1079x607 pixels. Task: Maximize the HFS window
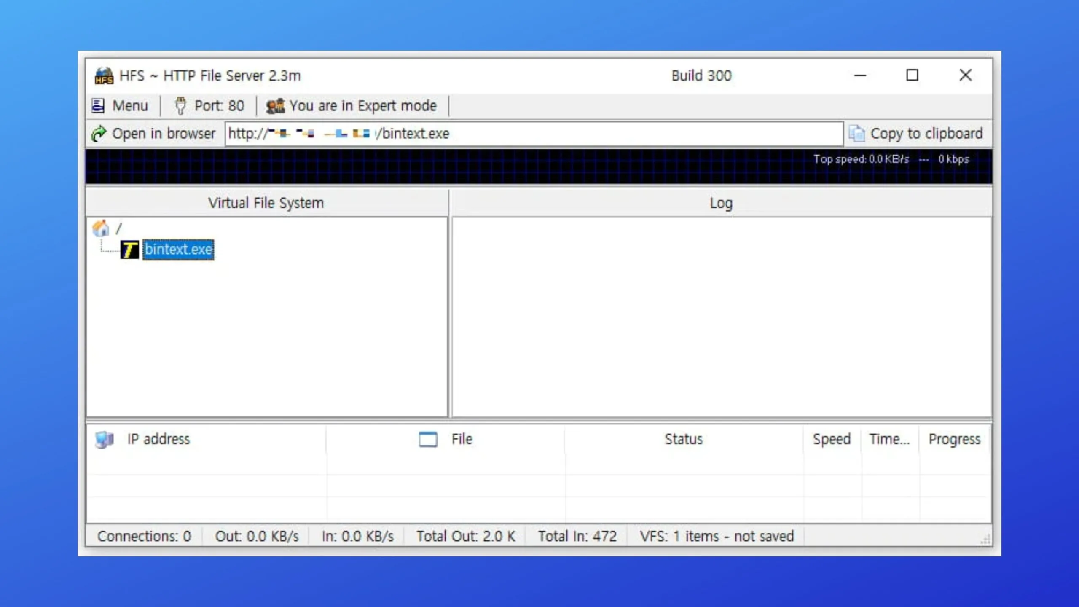point(913,75)
